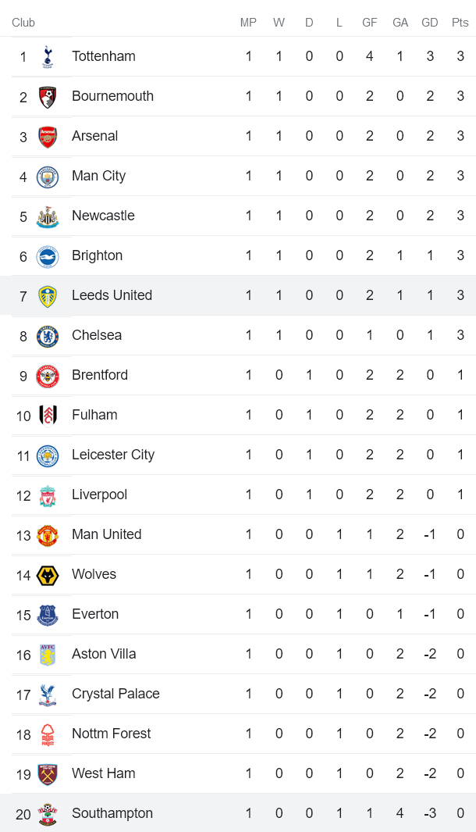Open the Brighton team link
476x832 pixels.
97,255
